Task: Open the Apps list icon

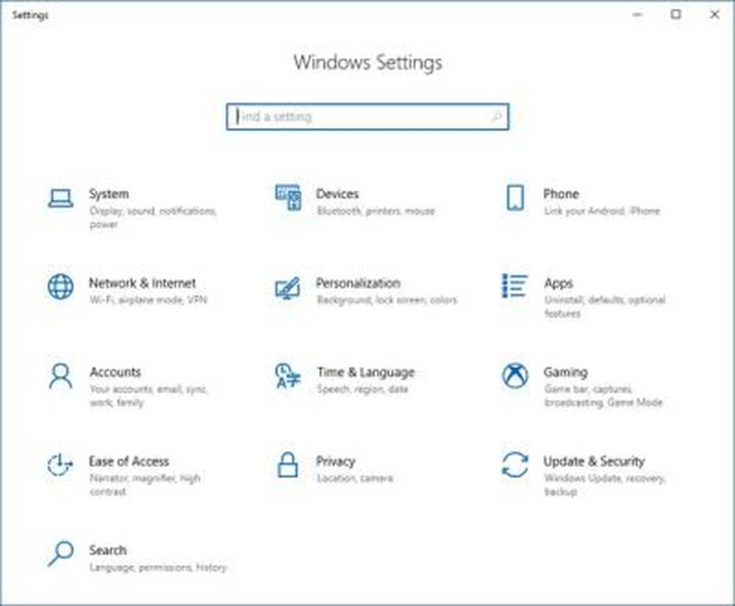Action: pyautogui.click(x=514, y=286)
